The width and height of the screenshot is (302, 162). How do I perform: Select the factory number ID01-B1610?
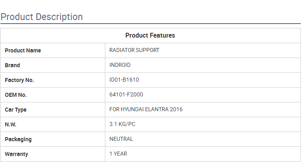(124, 80)
